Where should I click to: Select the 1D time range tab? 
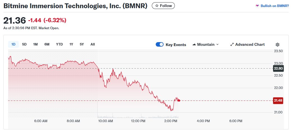point(13,44)
